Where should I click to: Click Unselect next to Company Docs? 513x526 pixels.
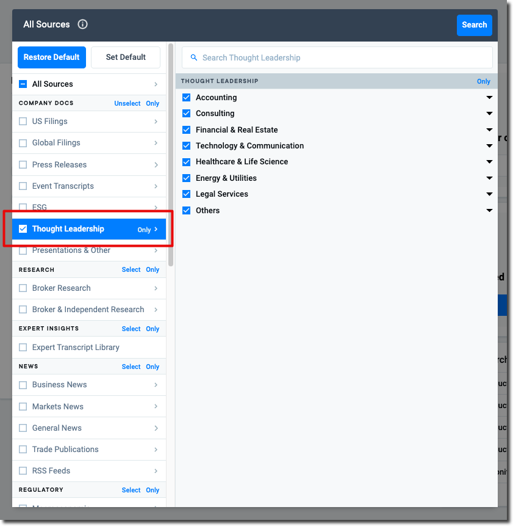(x=127, y=103)
